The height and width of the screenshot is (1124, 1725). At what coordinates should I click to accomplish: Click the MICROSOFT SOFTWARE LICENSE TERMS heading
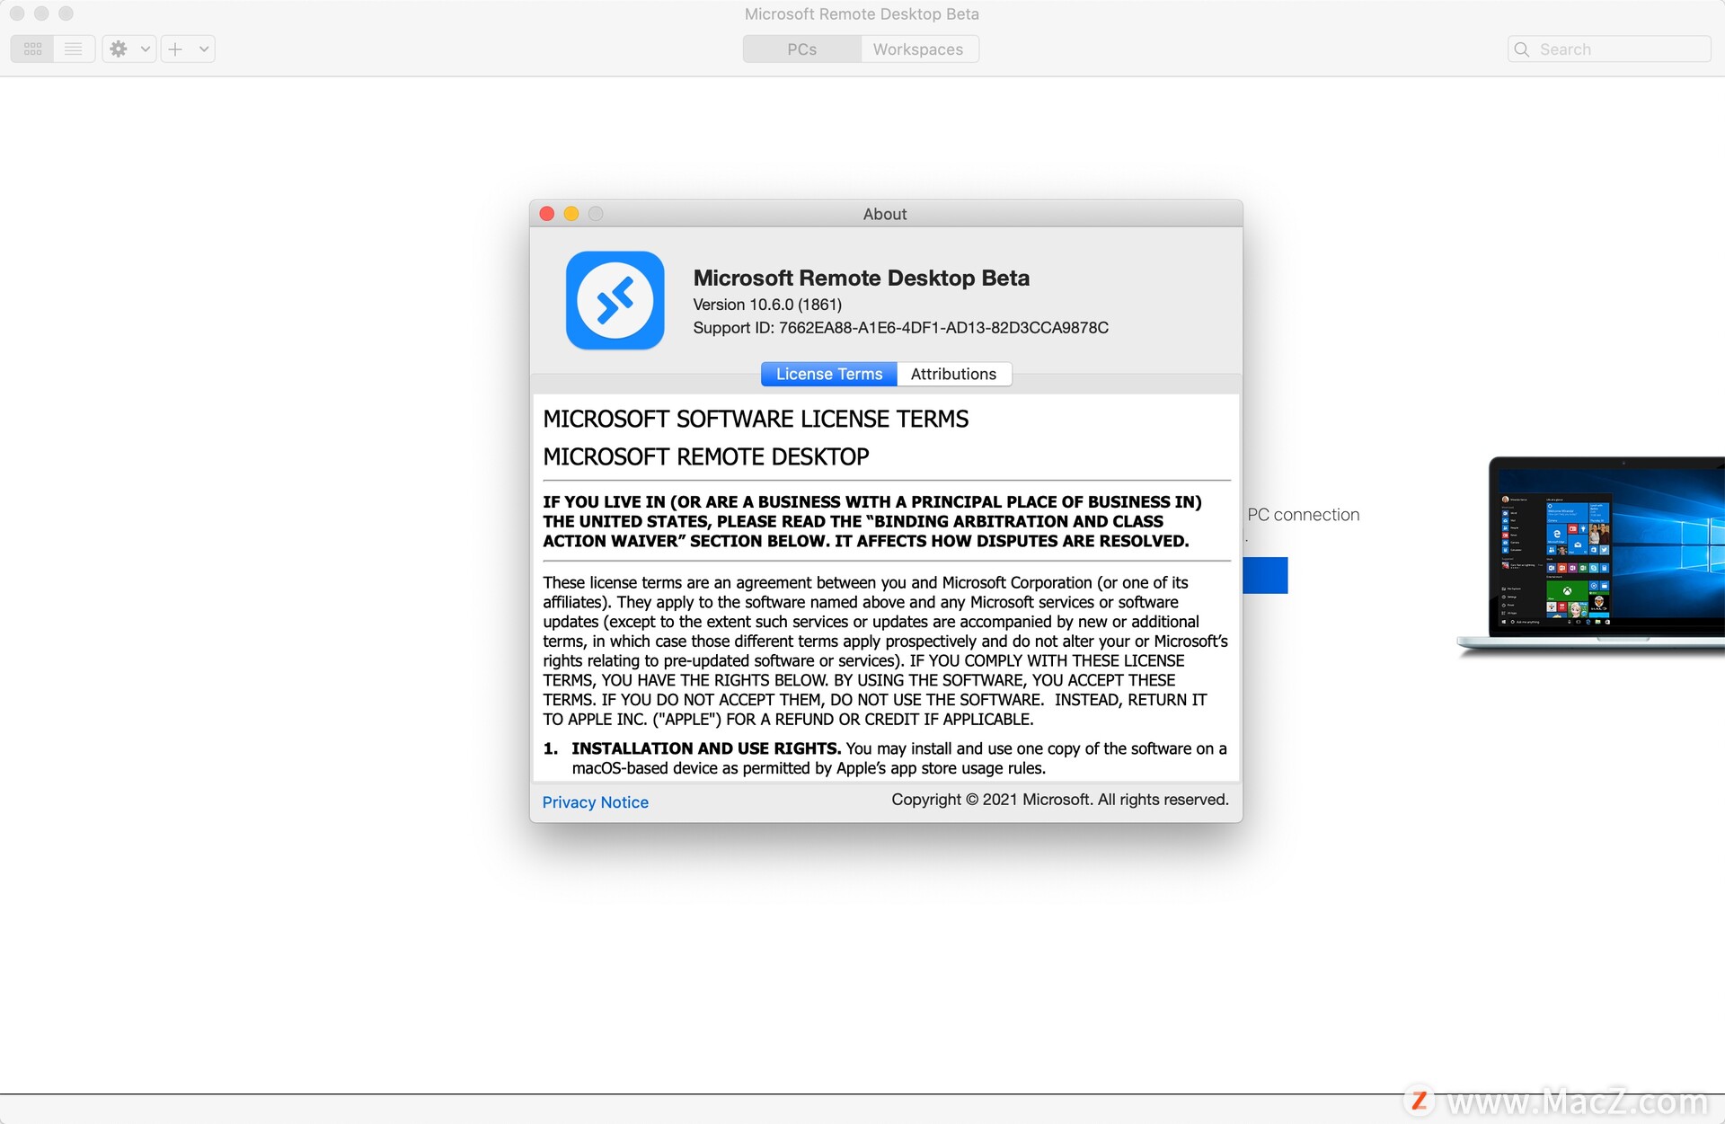click(756, 419)
